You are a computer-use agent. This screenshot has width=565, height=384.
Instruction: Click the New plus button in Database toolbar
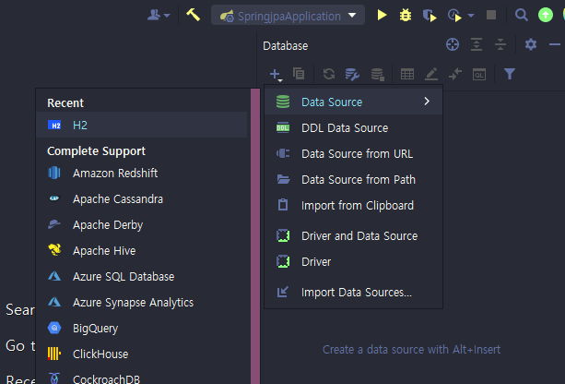276,75
